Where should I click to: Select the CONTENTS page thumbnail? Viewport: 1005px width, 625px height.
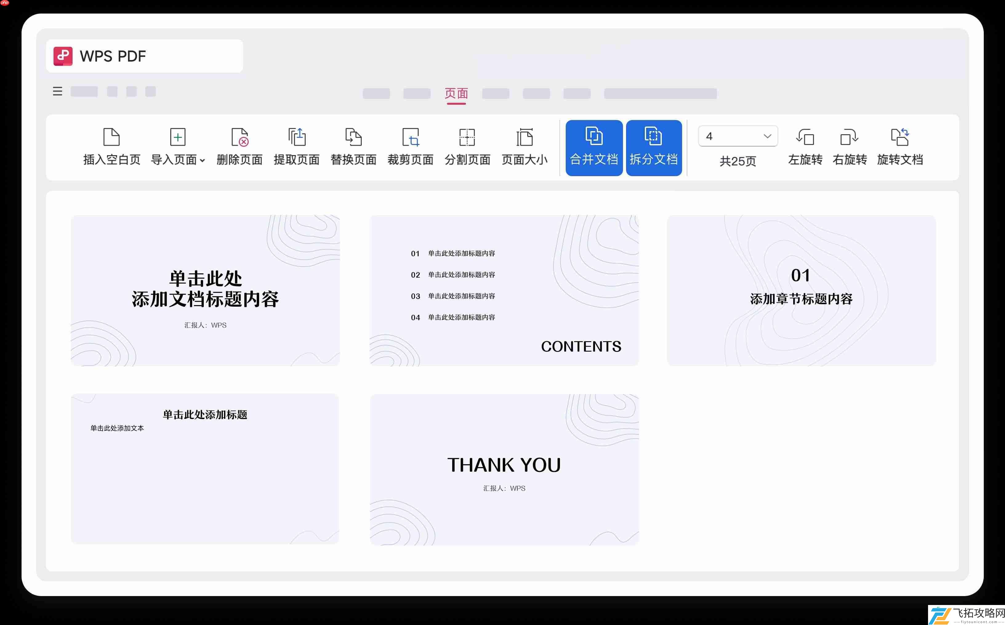click(x=504, y=290)
